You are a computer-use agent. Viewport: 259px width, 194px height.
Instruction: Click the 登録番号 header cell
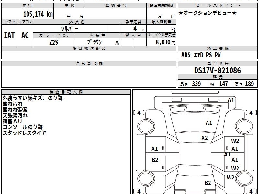(x=116, y=5)
